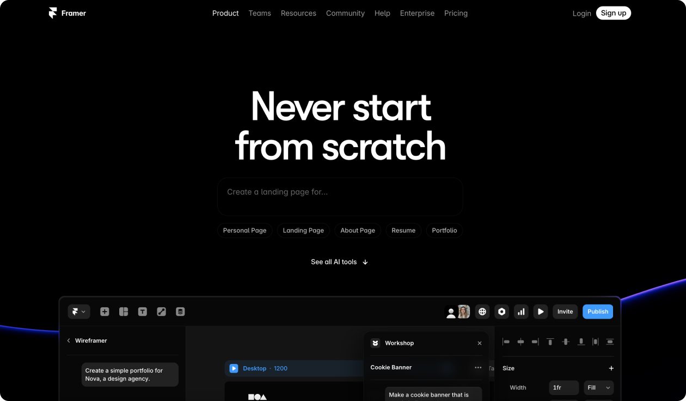
Task: Click the Publish button
Action: click(x=597, y=311)
